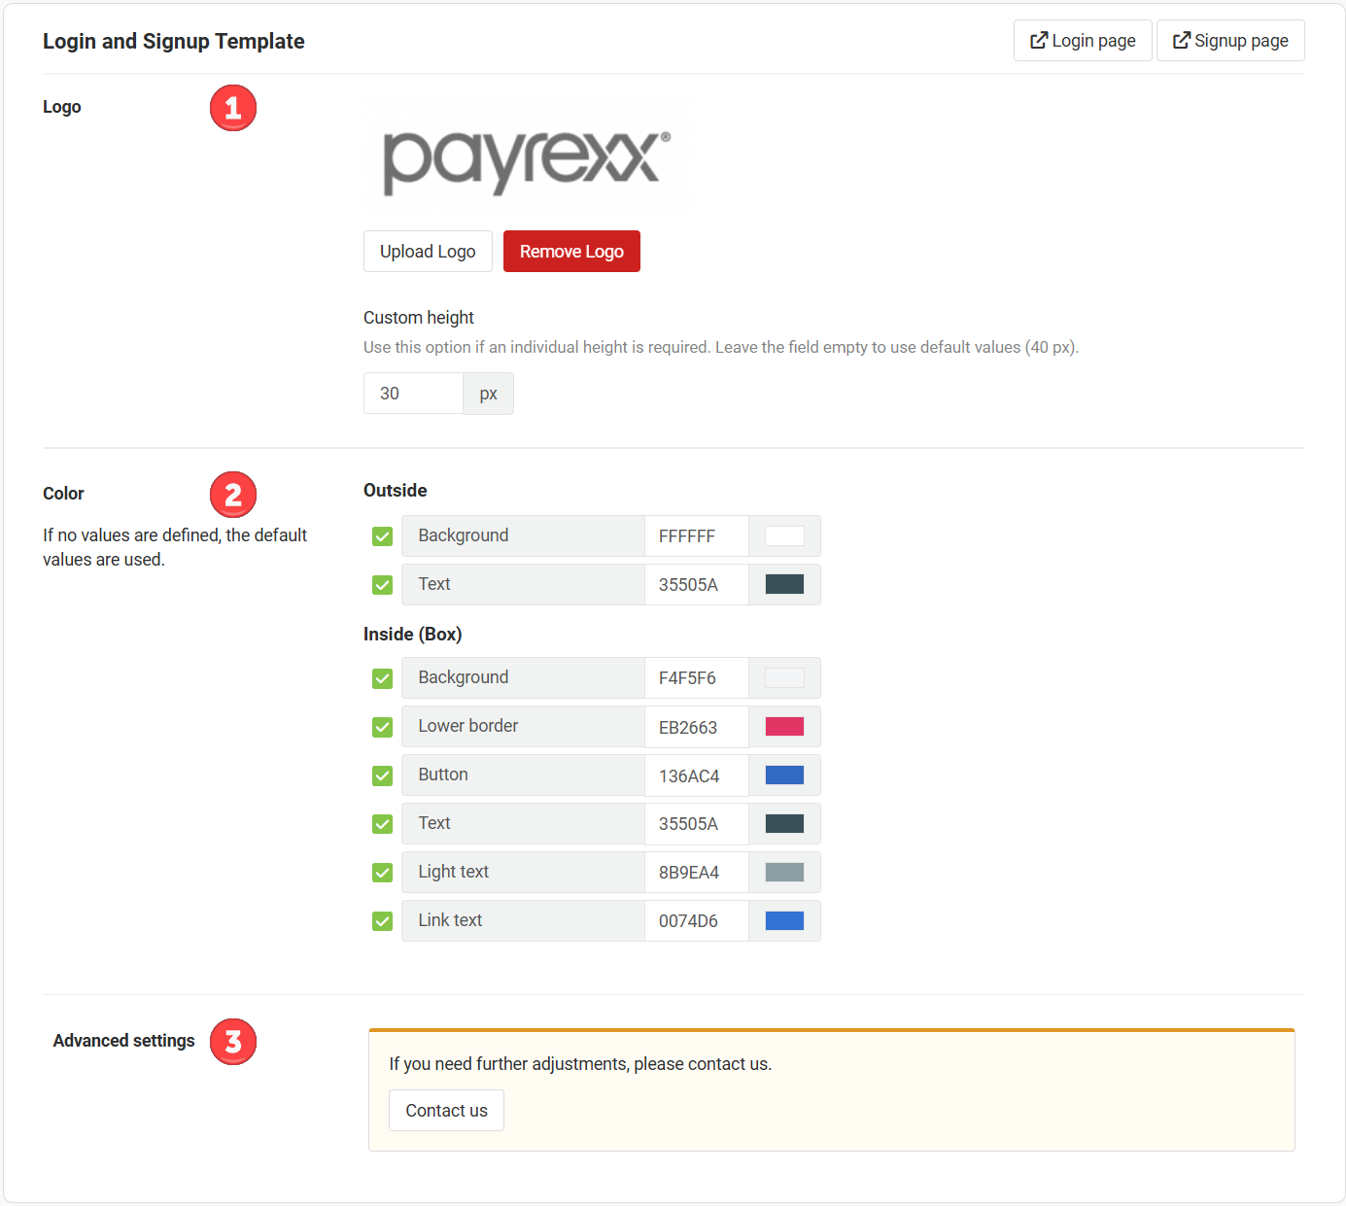Viewport: 1346px width, 1206px height.
Task: Focus the Custom height input field
Action: coord(413,394)
